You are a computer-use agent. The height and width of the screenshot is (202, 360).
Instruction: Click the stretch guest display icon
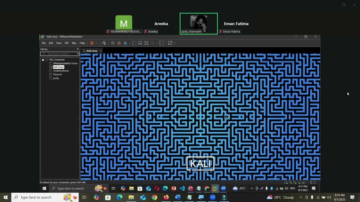tap(170, 43)
